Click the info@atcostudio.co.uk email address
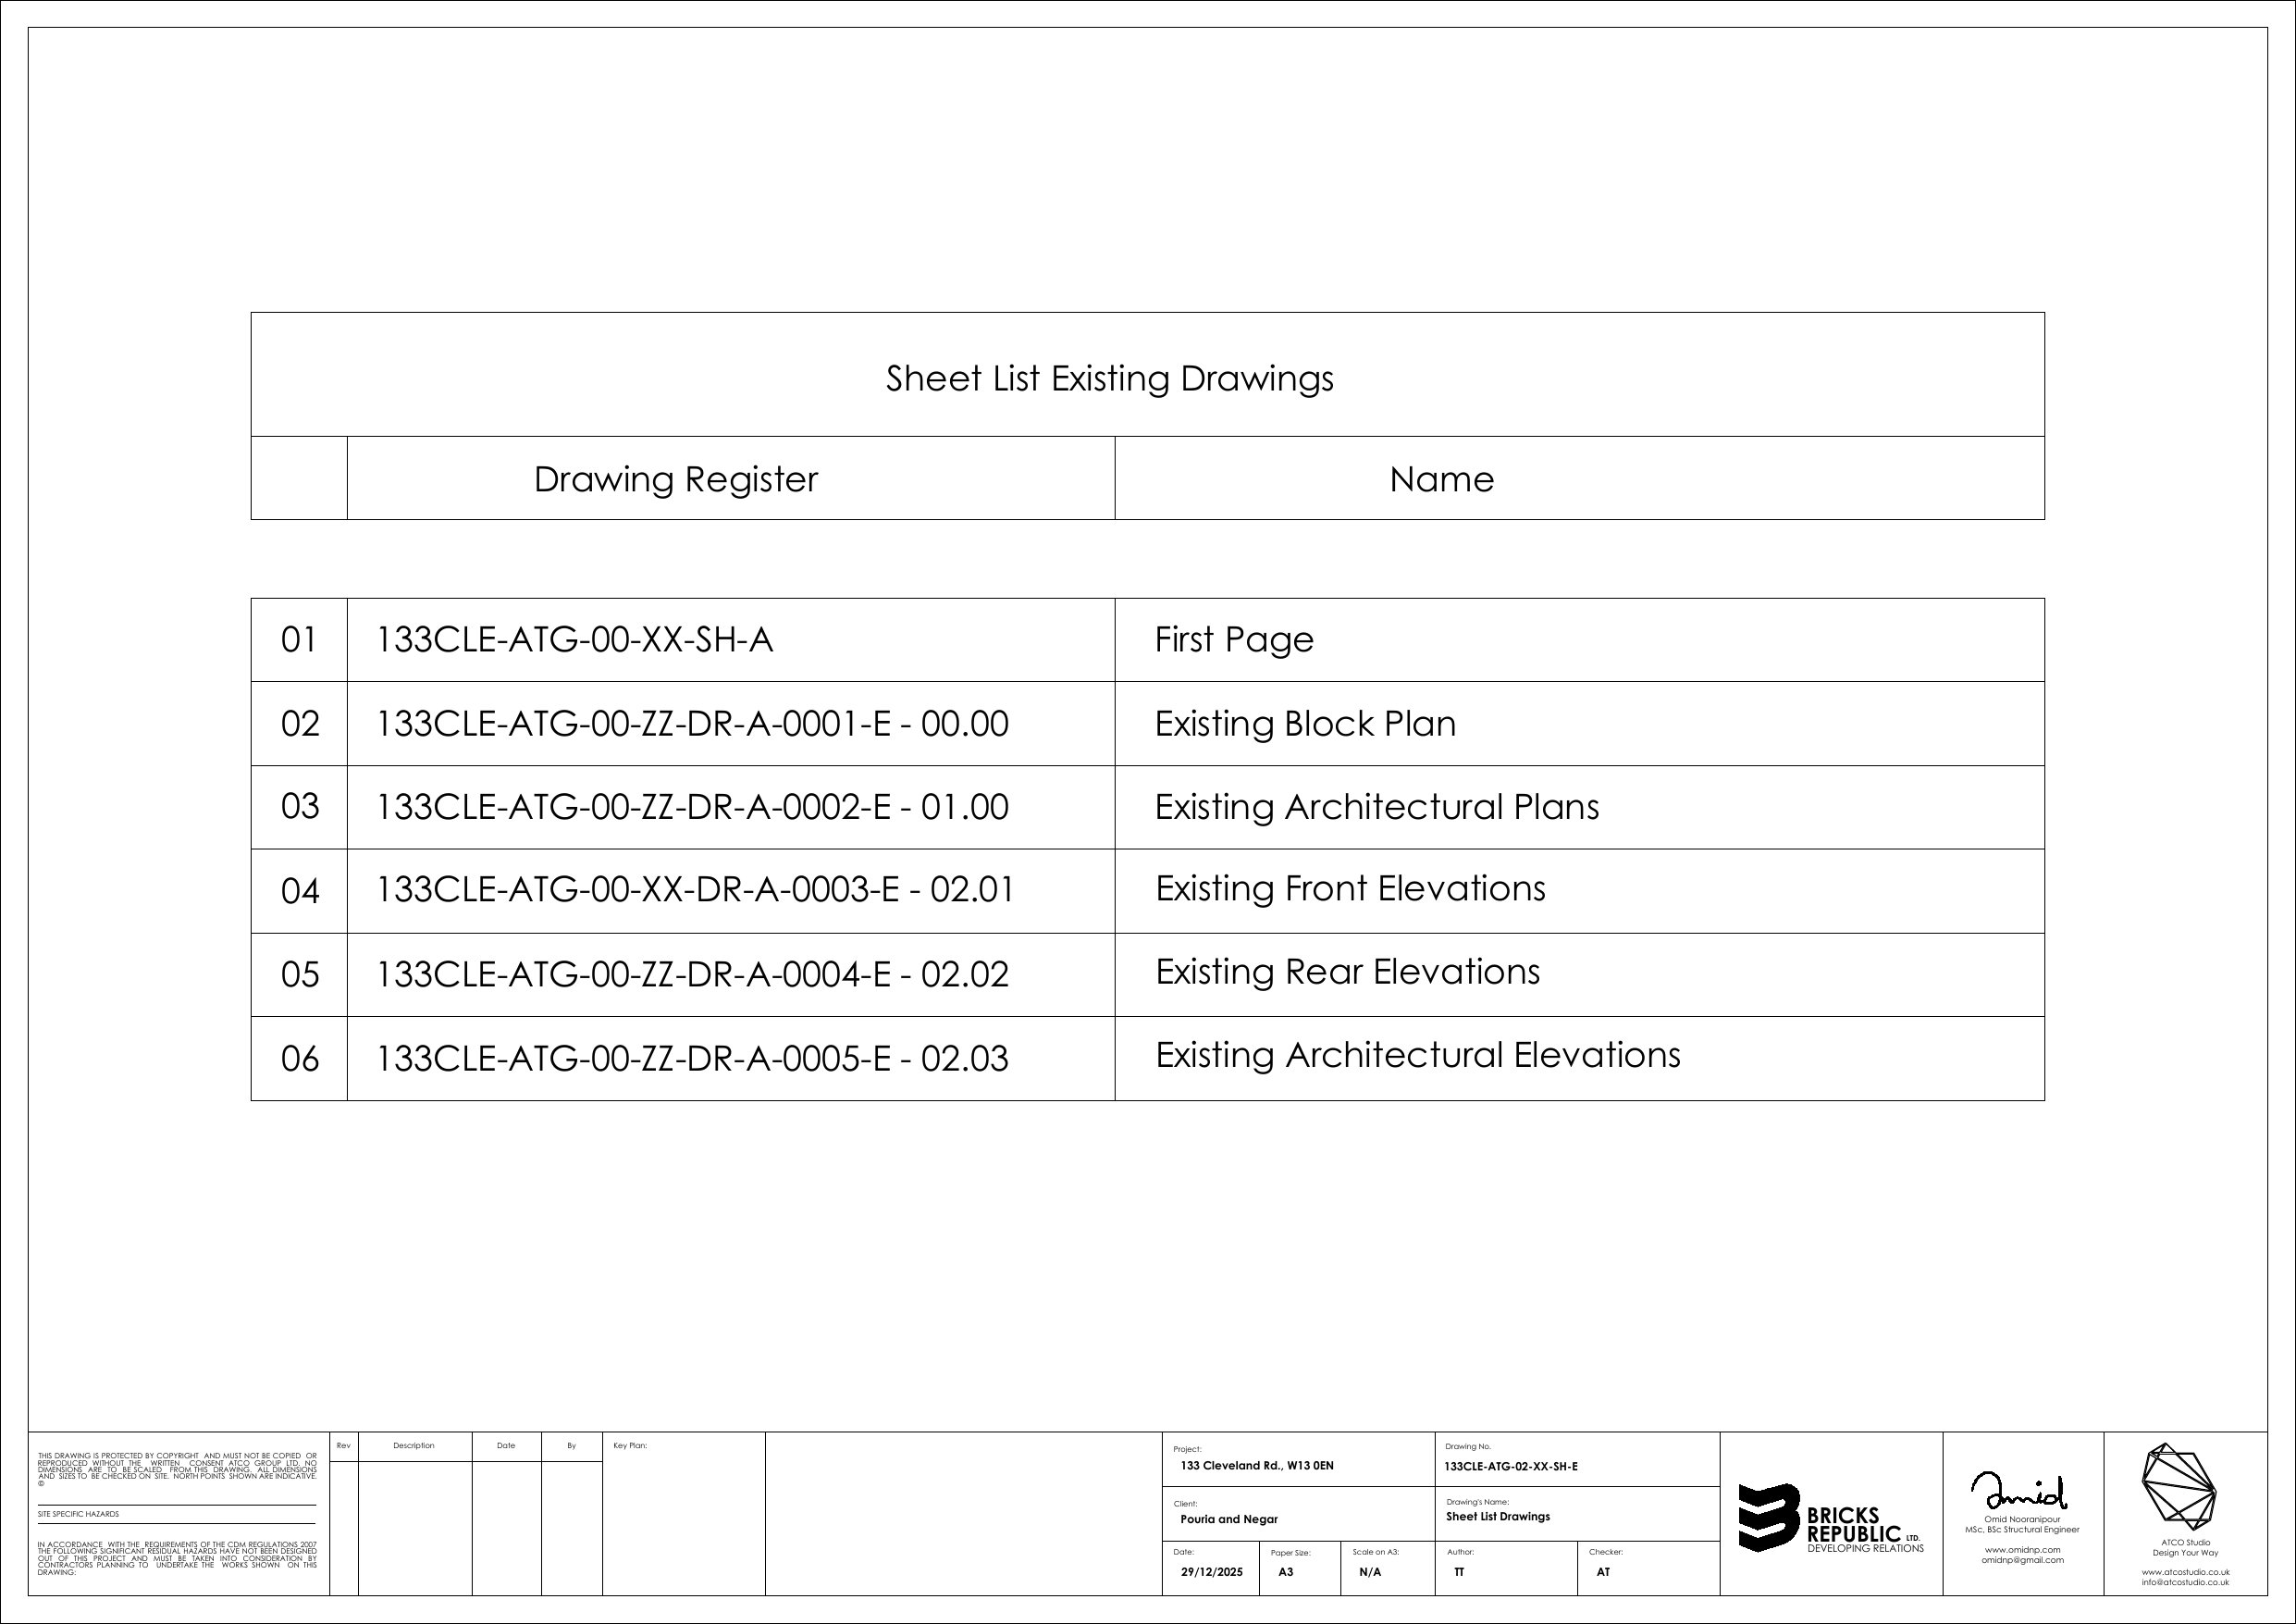 2185,1583
